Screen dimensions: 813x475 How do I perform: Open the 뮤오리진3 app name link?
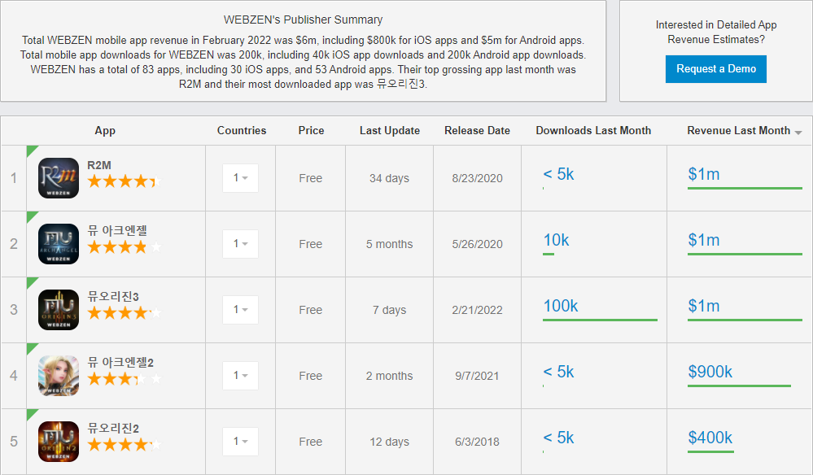pos(113,296)
